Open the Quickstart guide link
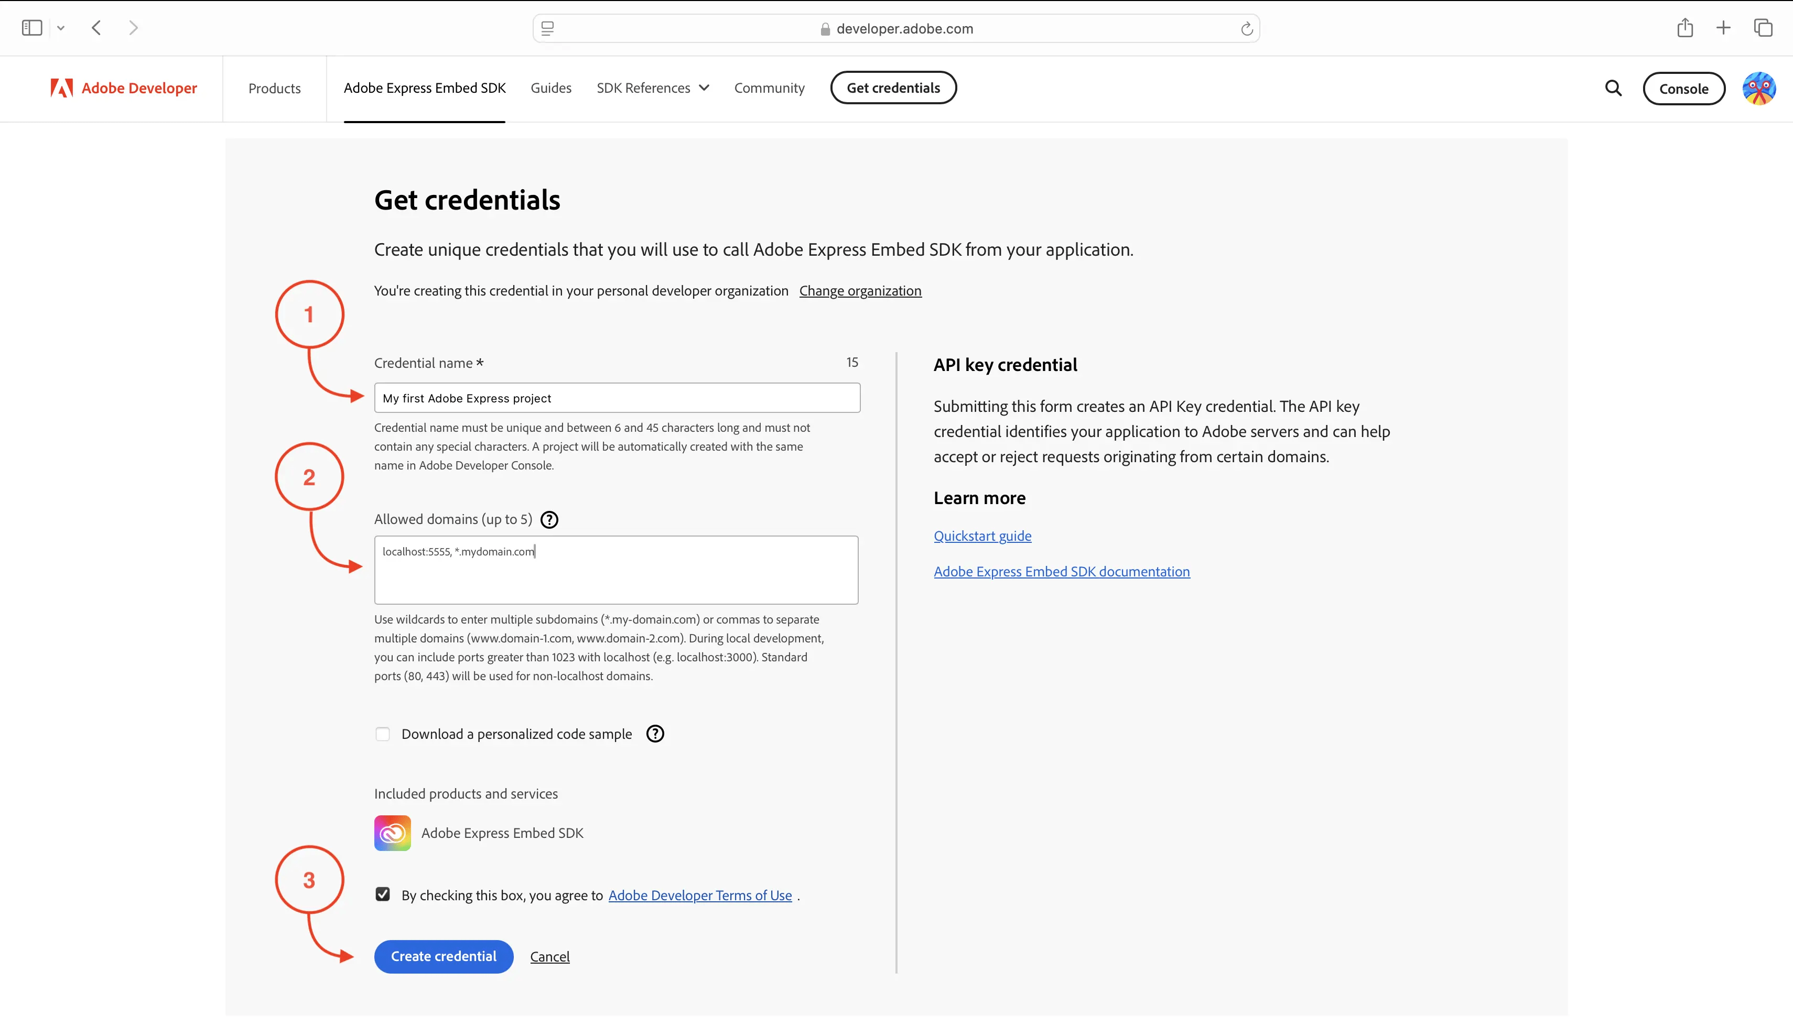The height and width of the screenshot is (1026, 1793). (982, 536)
